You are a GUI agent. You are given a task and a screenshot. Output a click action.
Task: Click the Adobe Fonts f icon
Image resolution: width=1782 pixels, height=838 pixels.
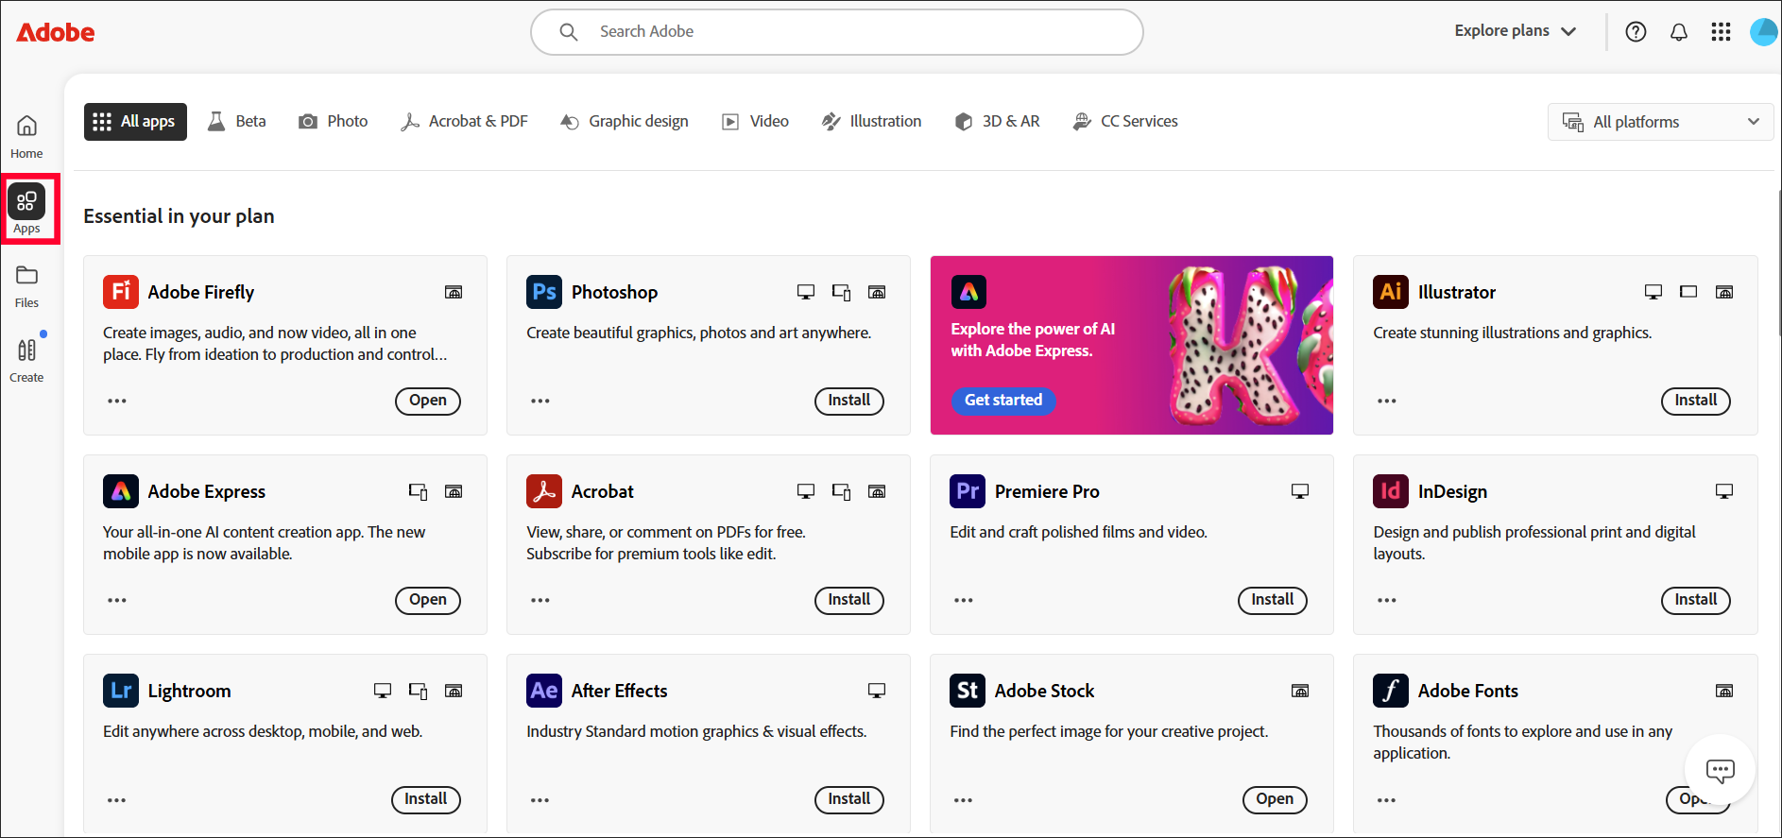(x=1391, y=691)
